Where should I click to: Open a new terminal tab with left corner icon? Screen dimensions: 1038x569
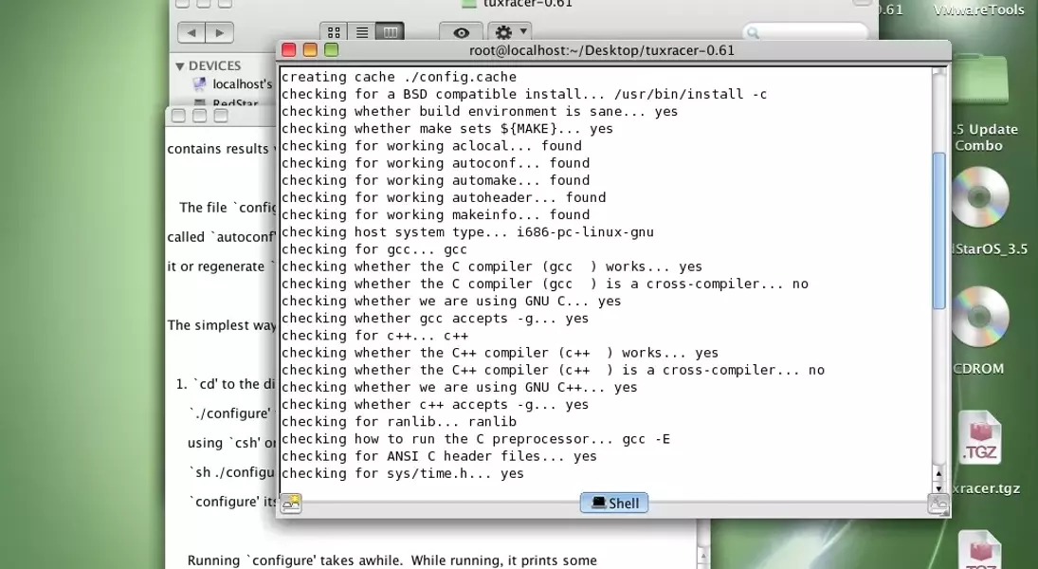point(291,504)
